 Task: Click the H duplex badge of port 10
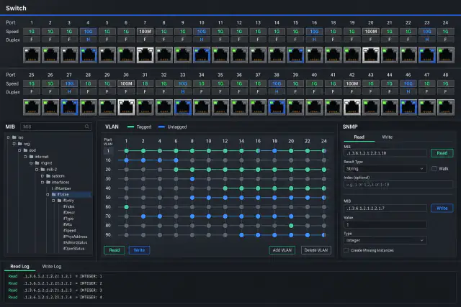tap(202, 40)
